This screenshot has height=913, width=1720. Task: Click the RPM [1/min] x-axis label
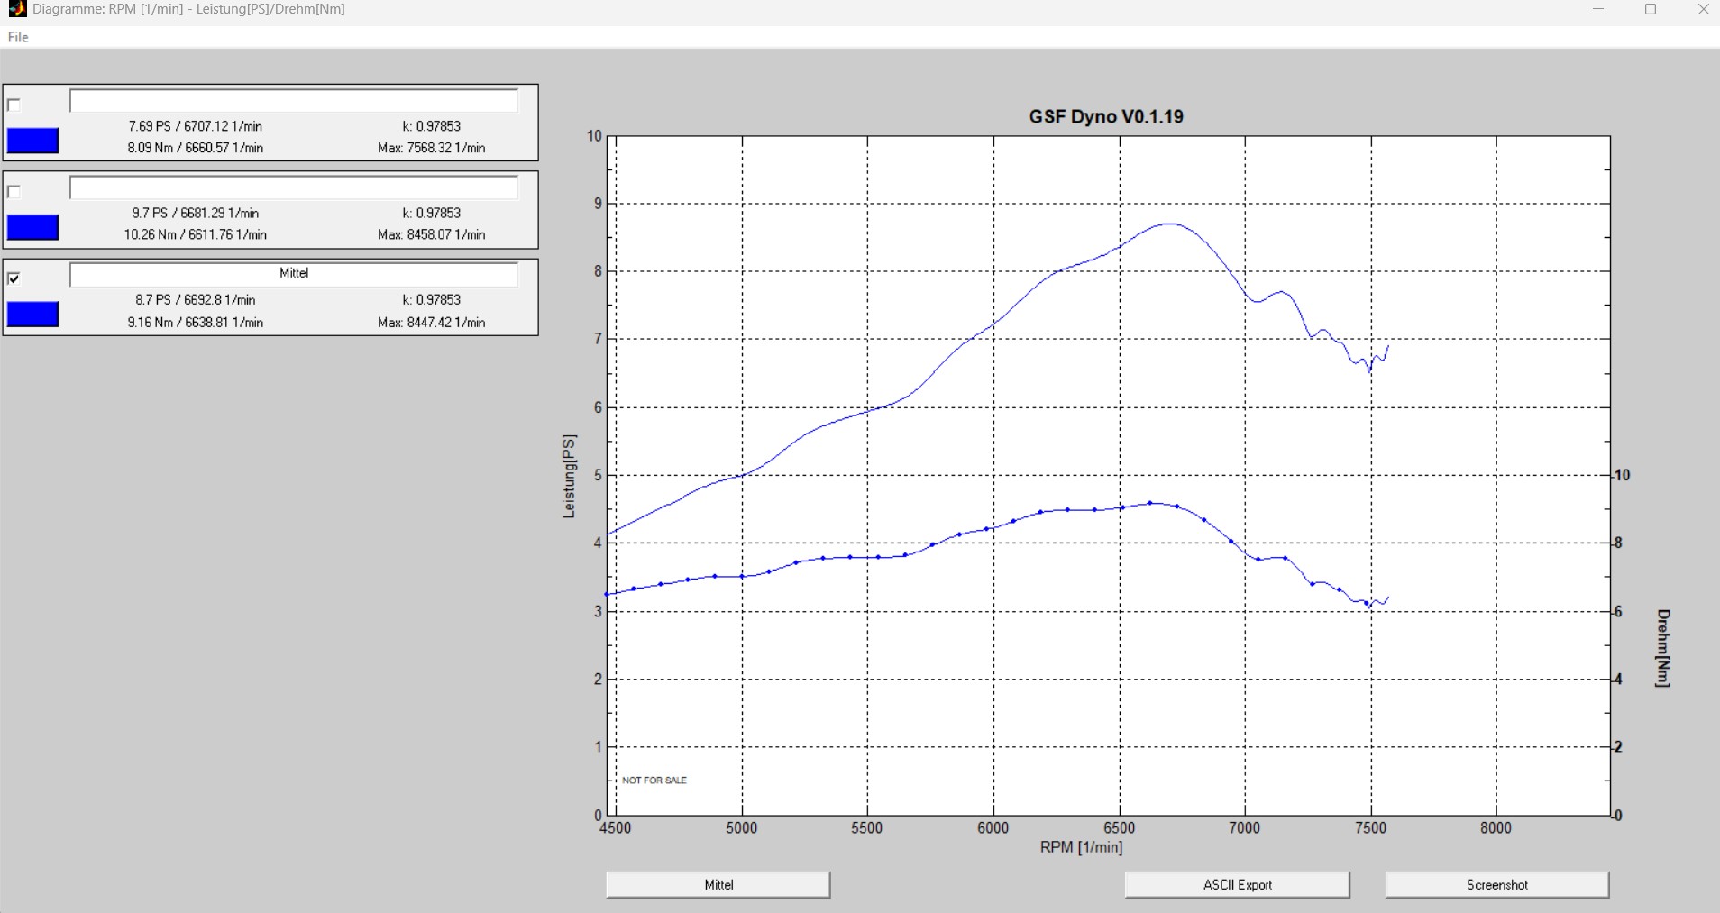click(x=1081, y=847)
